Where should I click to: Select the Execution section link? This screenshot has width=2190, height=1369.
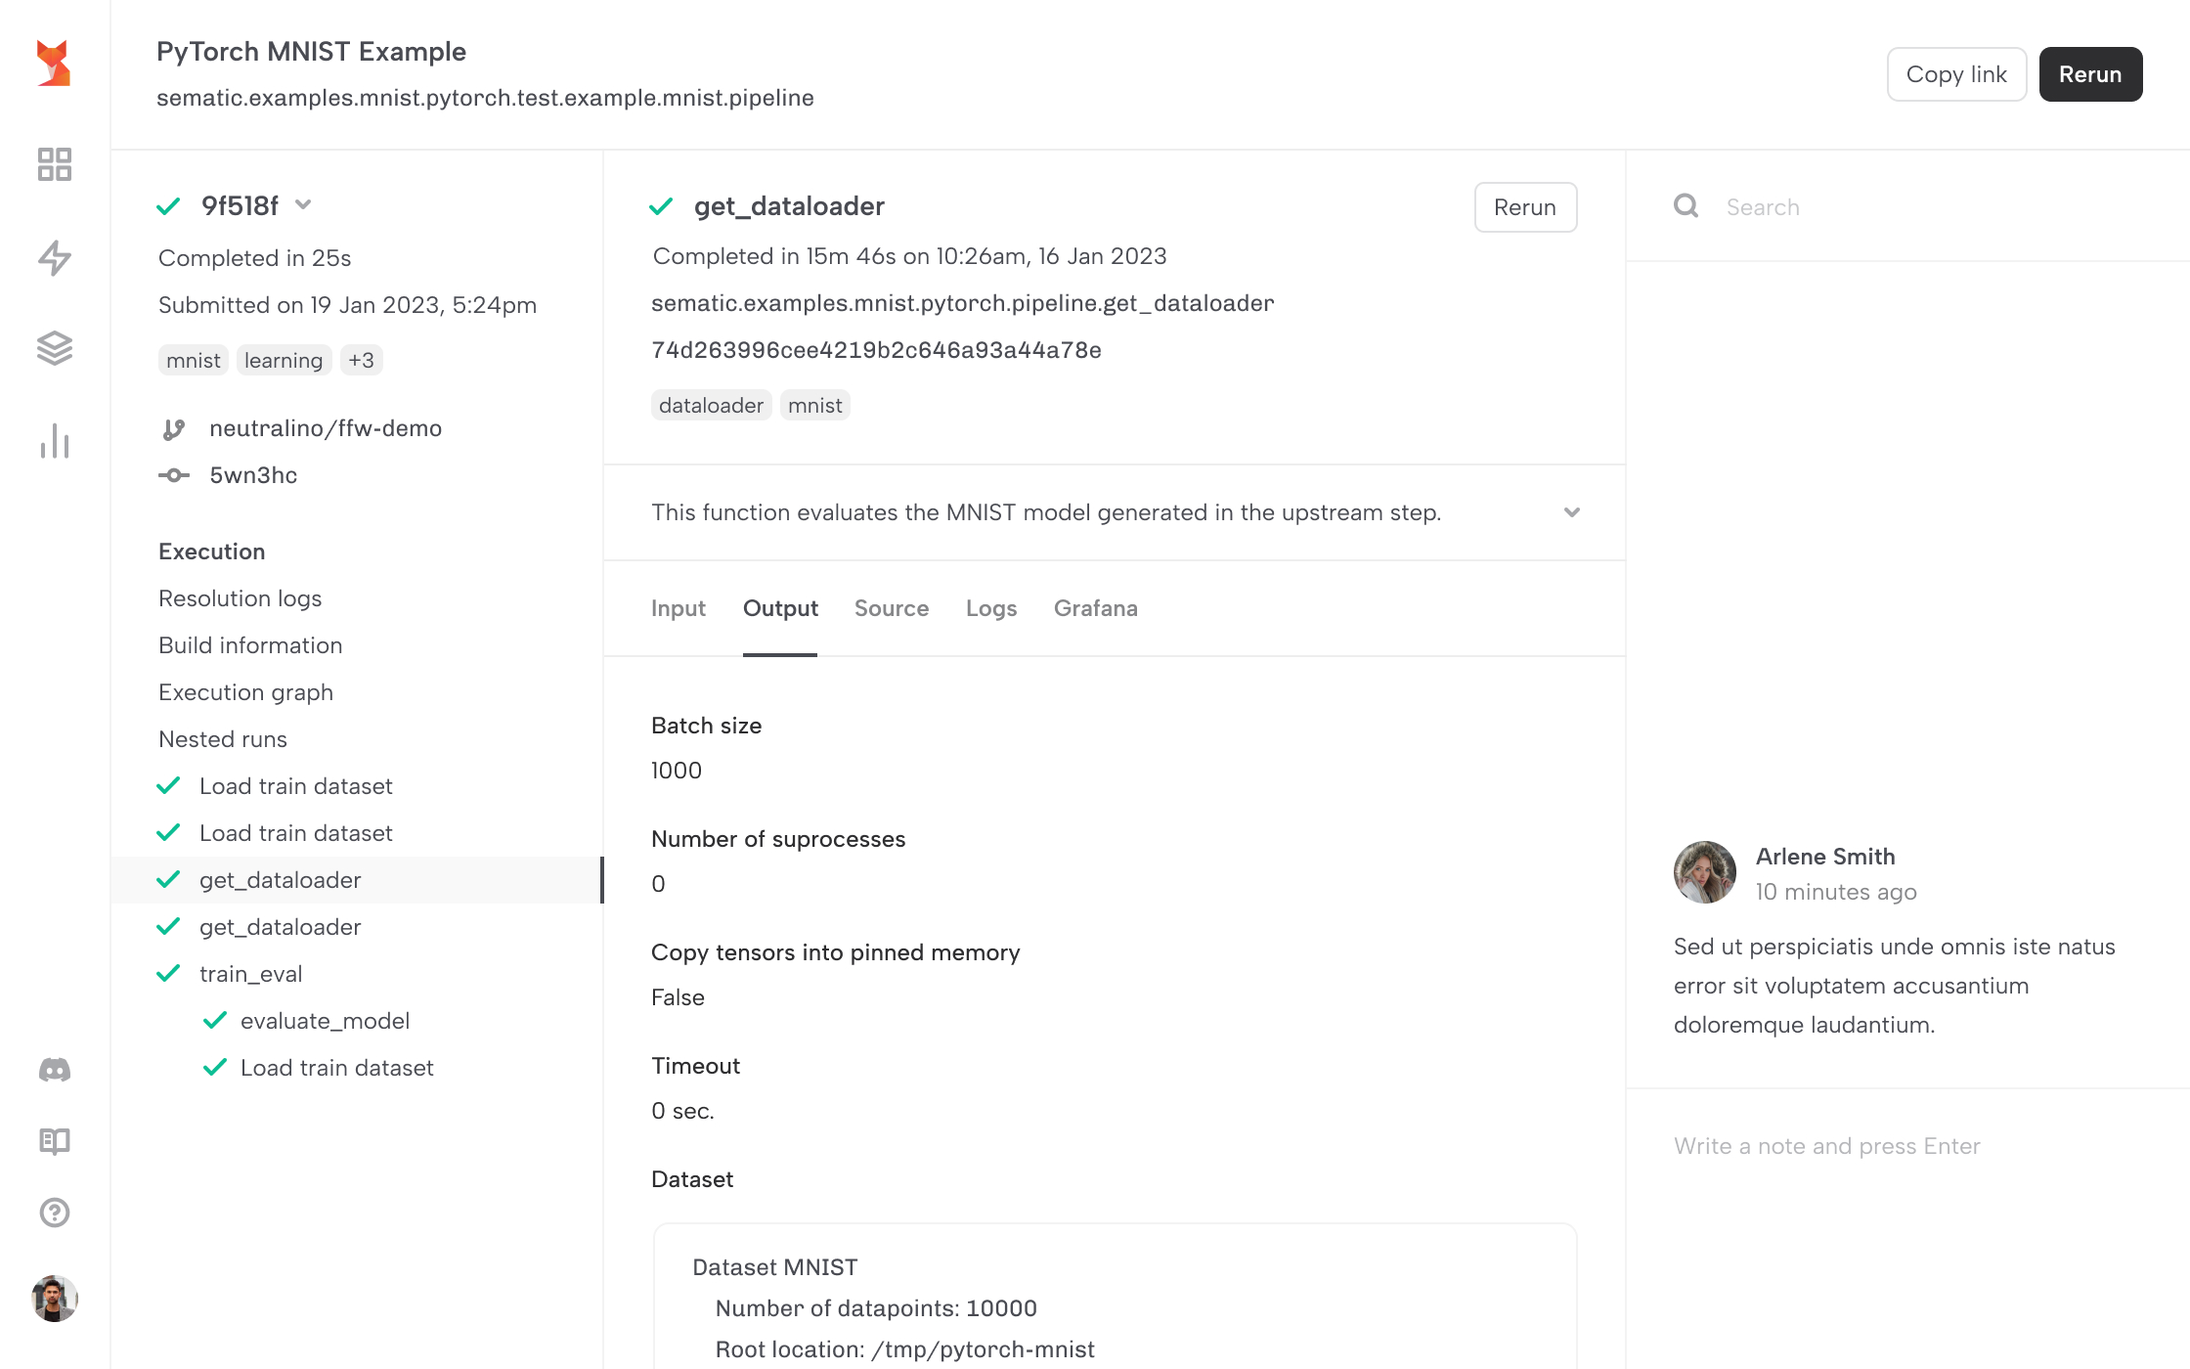(x=212, y=552)
